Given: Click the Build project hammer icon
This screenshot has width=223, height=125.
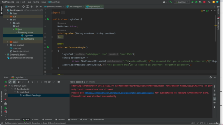Looking at the screenshot, I should point(171,2).
